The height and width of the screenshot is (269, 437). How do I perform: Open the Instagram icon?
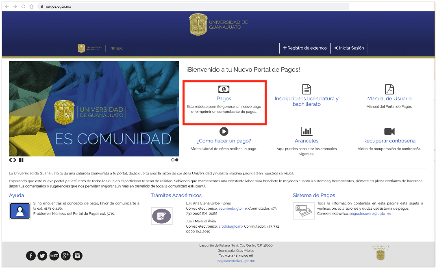coord(78,256)
